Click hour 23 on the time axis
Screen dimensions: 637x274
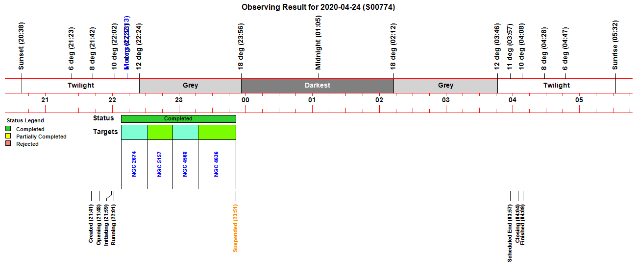coord(179,100)
